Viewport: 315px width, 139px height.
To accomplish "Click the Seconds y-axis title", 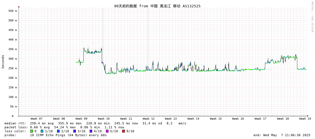I will (x=3, y=62).
